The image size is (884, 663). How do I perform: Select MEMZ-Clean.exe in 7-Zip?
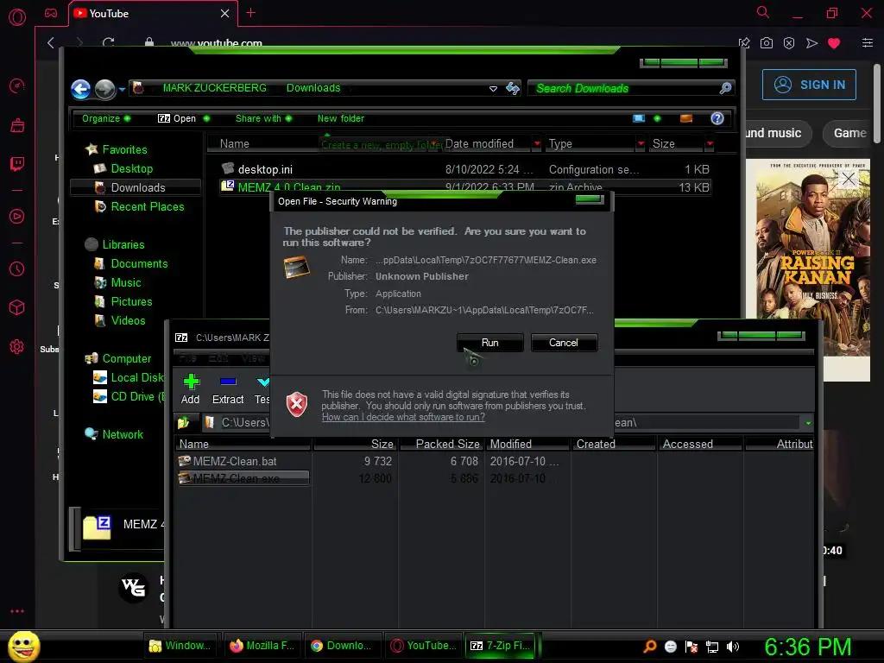[243, 478]
